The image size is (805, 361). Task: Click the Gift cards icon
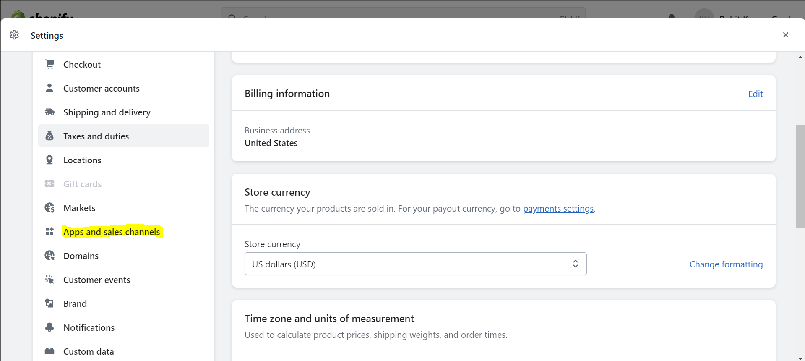tap(49, 184)
